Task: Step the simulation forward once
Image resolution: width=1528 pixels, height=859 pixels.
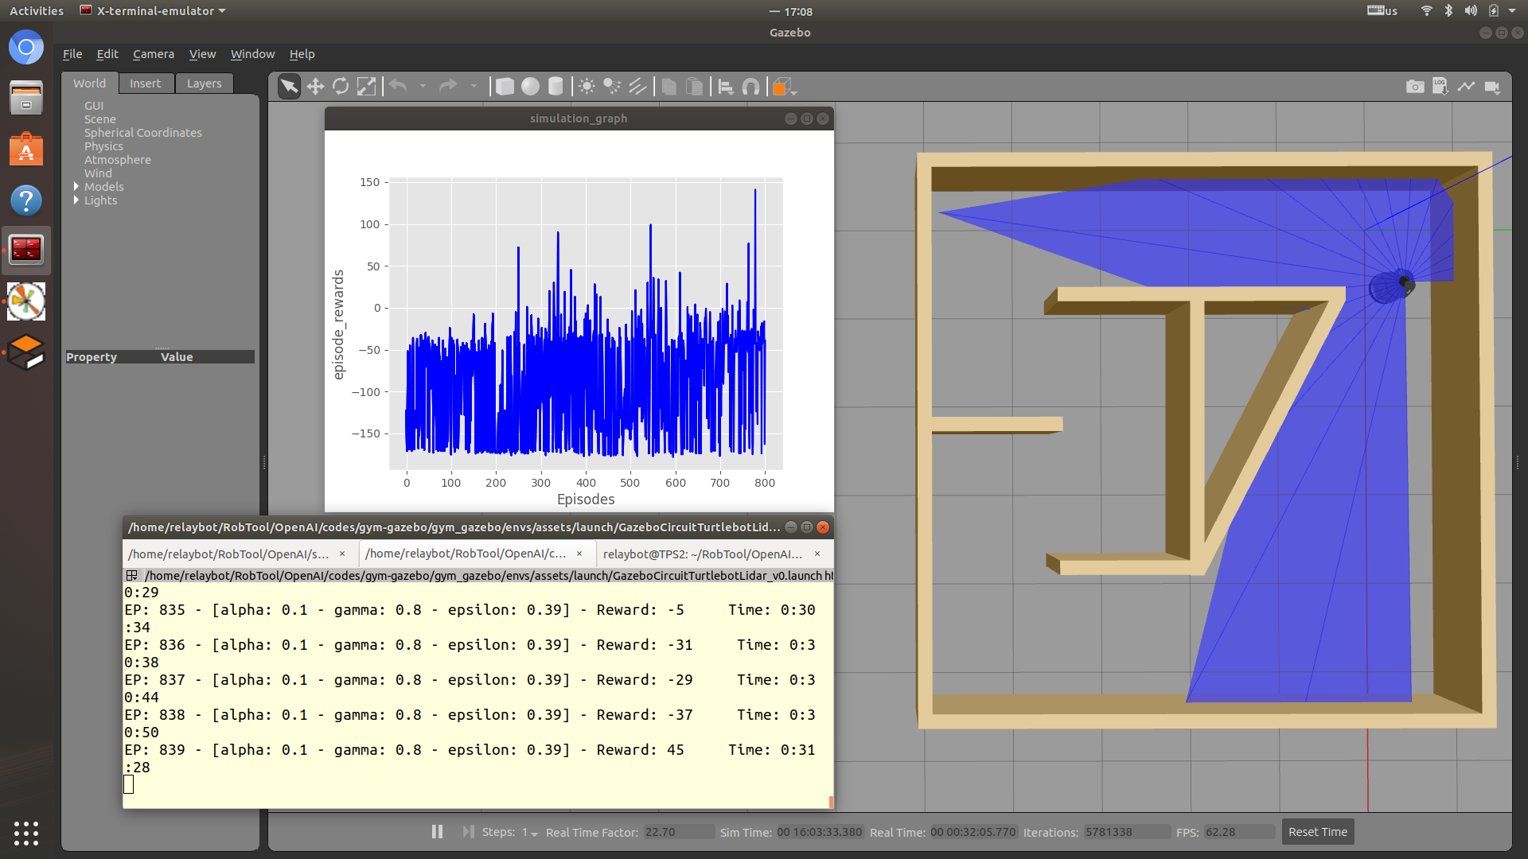Action: pos(468,831)
